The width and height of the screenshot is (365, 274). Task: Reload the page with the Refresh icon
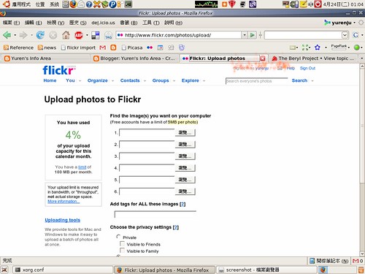click(40, 35)
